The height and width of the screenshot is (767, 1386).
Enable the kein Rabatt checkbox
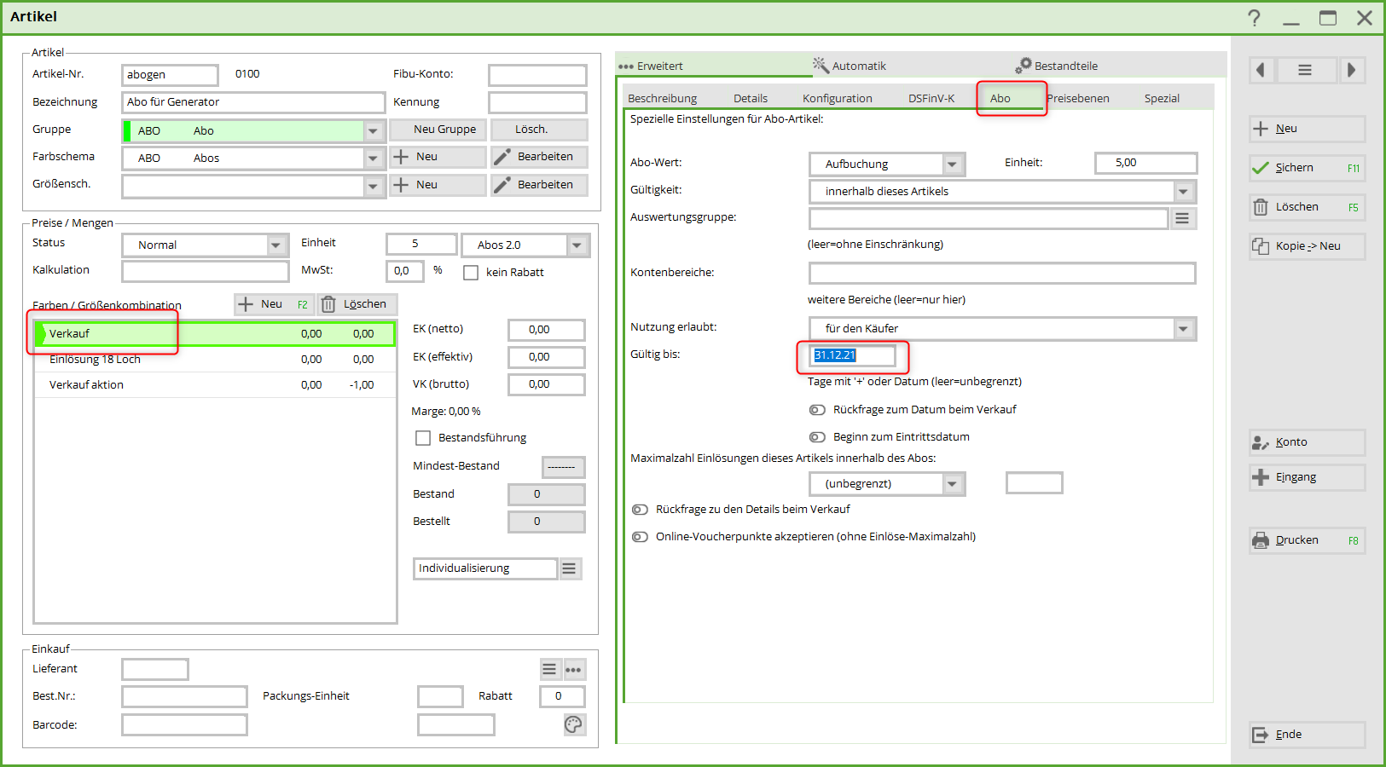coord(471,273)
